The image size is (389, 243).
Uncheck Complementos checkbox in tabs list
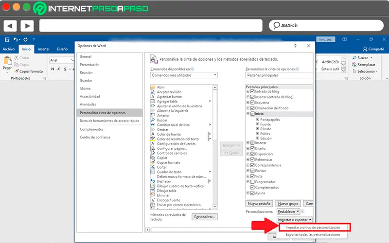pyautogui.click(x=252, y=188)
